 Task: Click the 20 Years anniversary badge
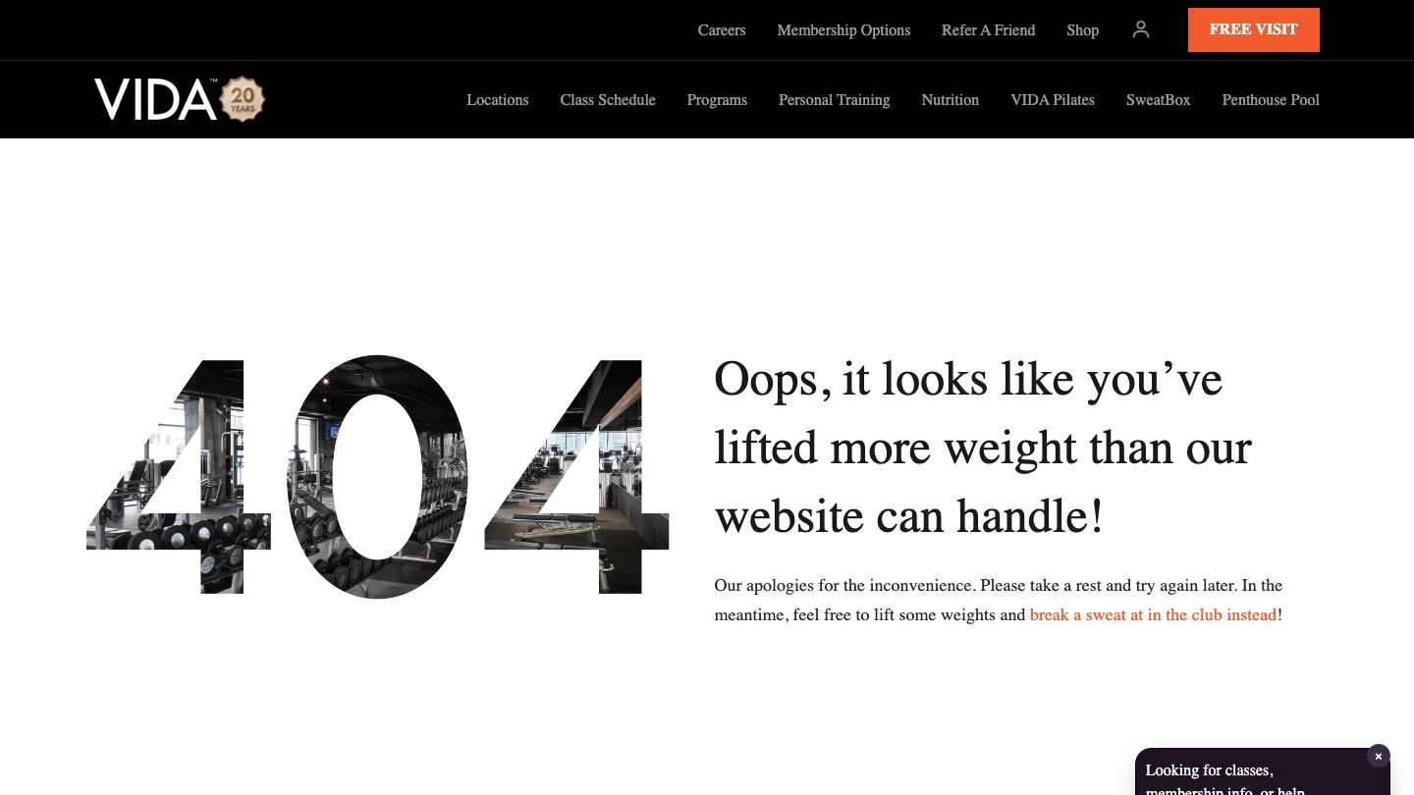pos(243,99)
